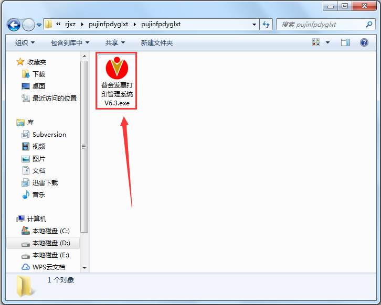Click the document icon beside 文档
The height and width of the screenshot is (305, 381).
pyautogui.click(x=26, y=170)
